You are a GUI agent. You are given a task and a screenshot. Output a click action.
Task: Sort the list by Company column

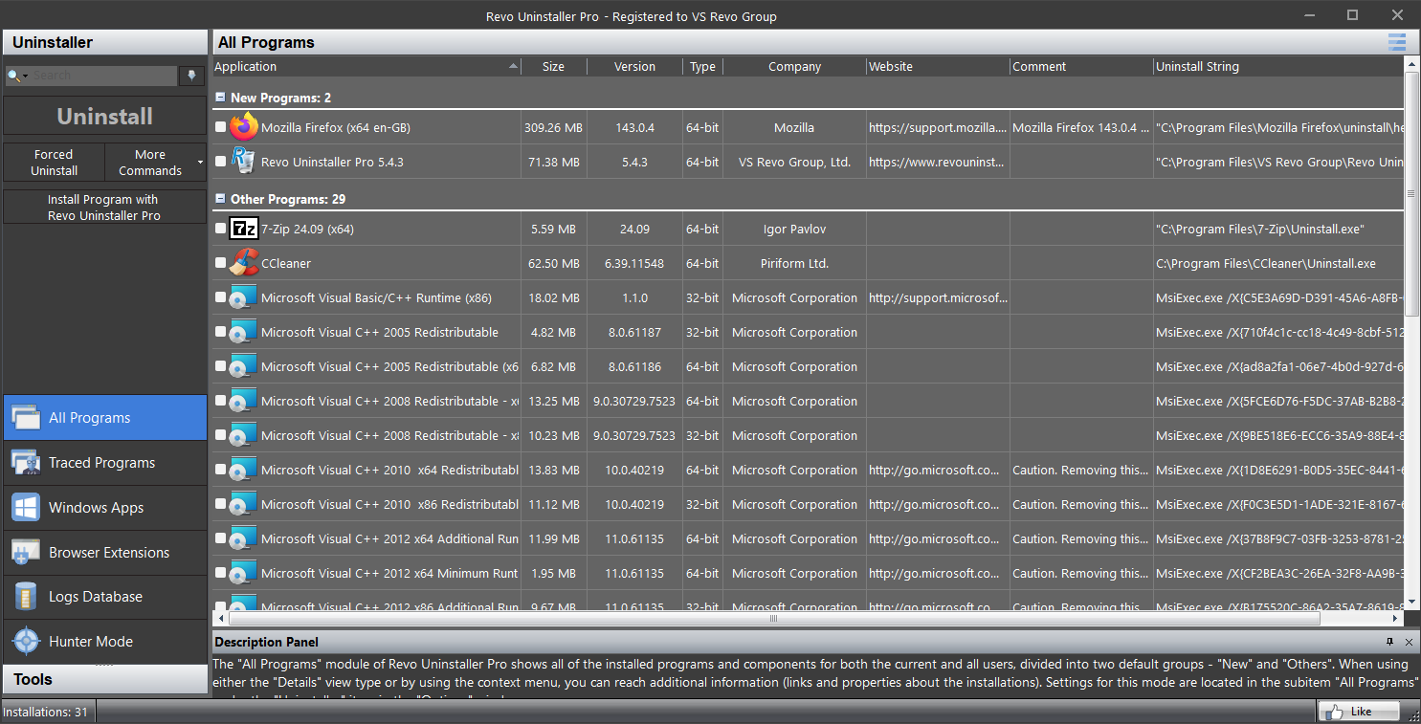click(x=794, y=67)
